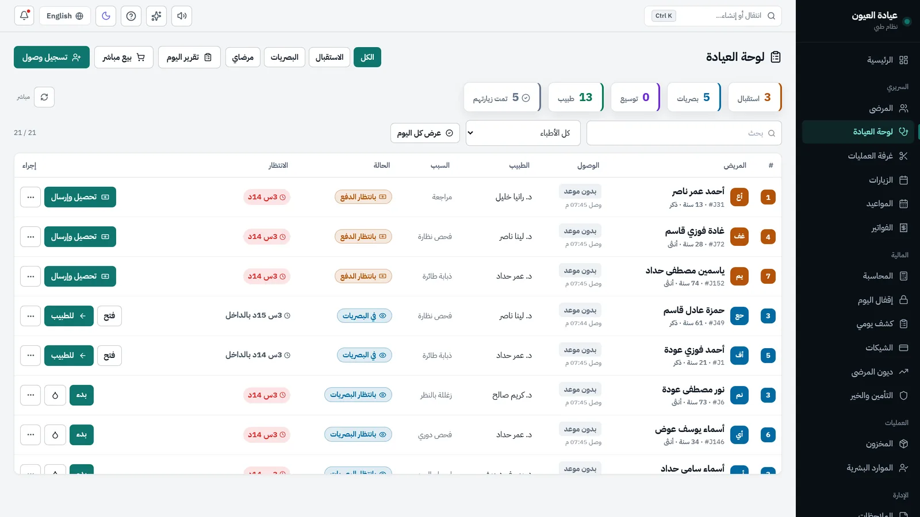Viewport: 920px width, 517px height.
Task: Switch language to English
Action: tap(65, 16)
